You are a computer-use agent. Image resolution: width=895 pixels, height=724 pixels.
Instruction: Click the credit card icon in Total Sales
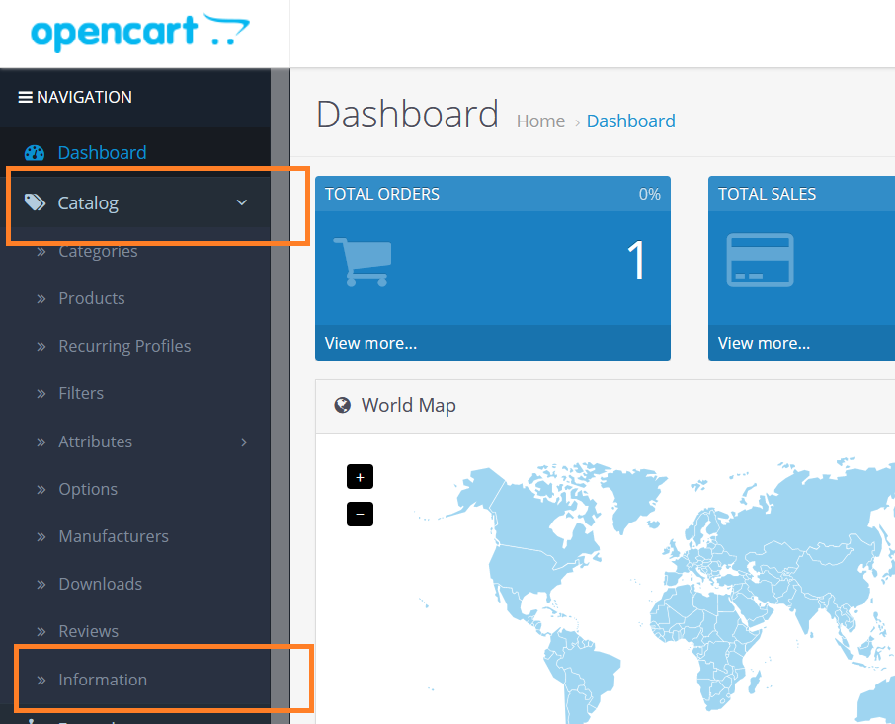tap(760, 260)
